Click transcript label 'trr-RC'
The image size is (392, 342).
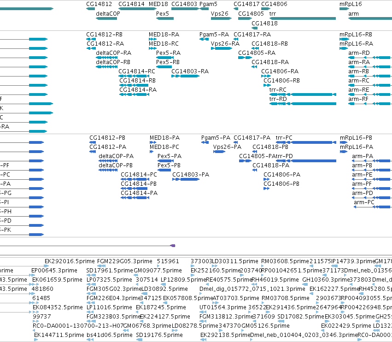[x=278, y=90]
